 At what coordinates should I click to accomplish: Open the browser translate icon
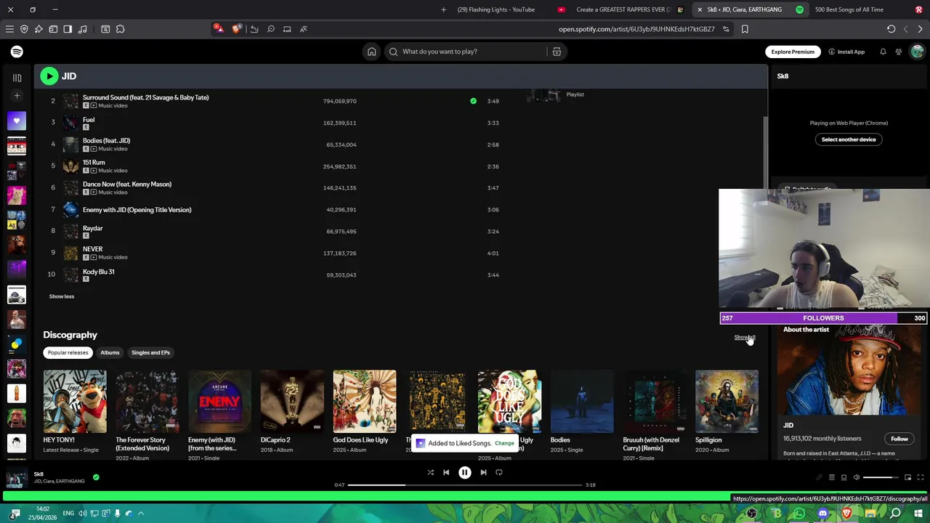pos(303,29)
